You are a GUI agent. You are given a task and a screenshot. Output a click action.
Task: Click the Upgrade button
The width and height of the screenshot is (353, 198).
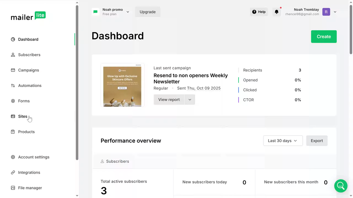point(148,12)
